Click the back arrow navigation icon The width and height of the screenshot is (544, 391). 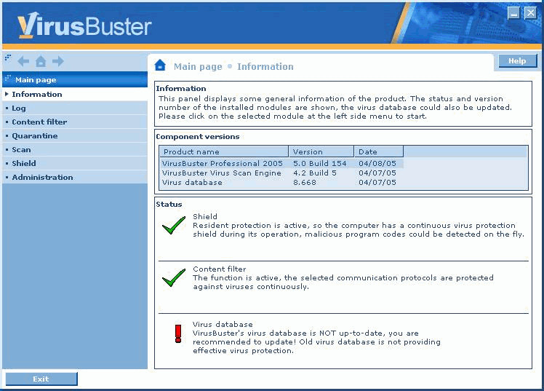23,61
